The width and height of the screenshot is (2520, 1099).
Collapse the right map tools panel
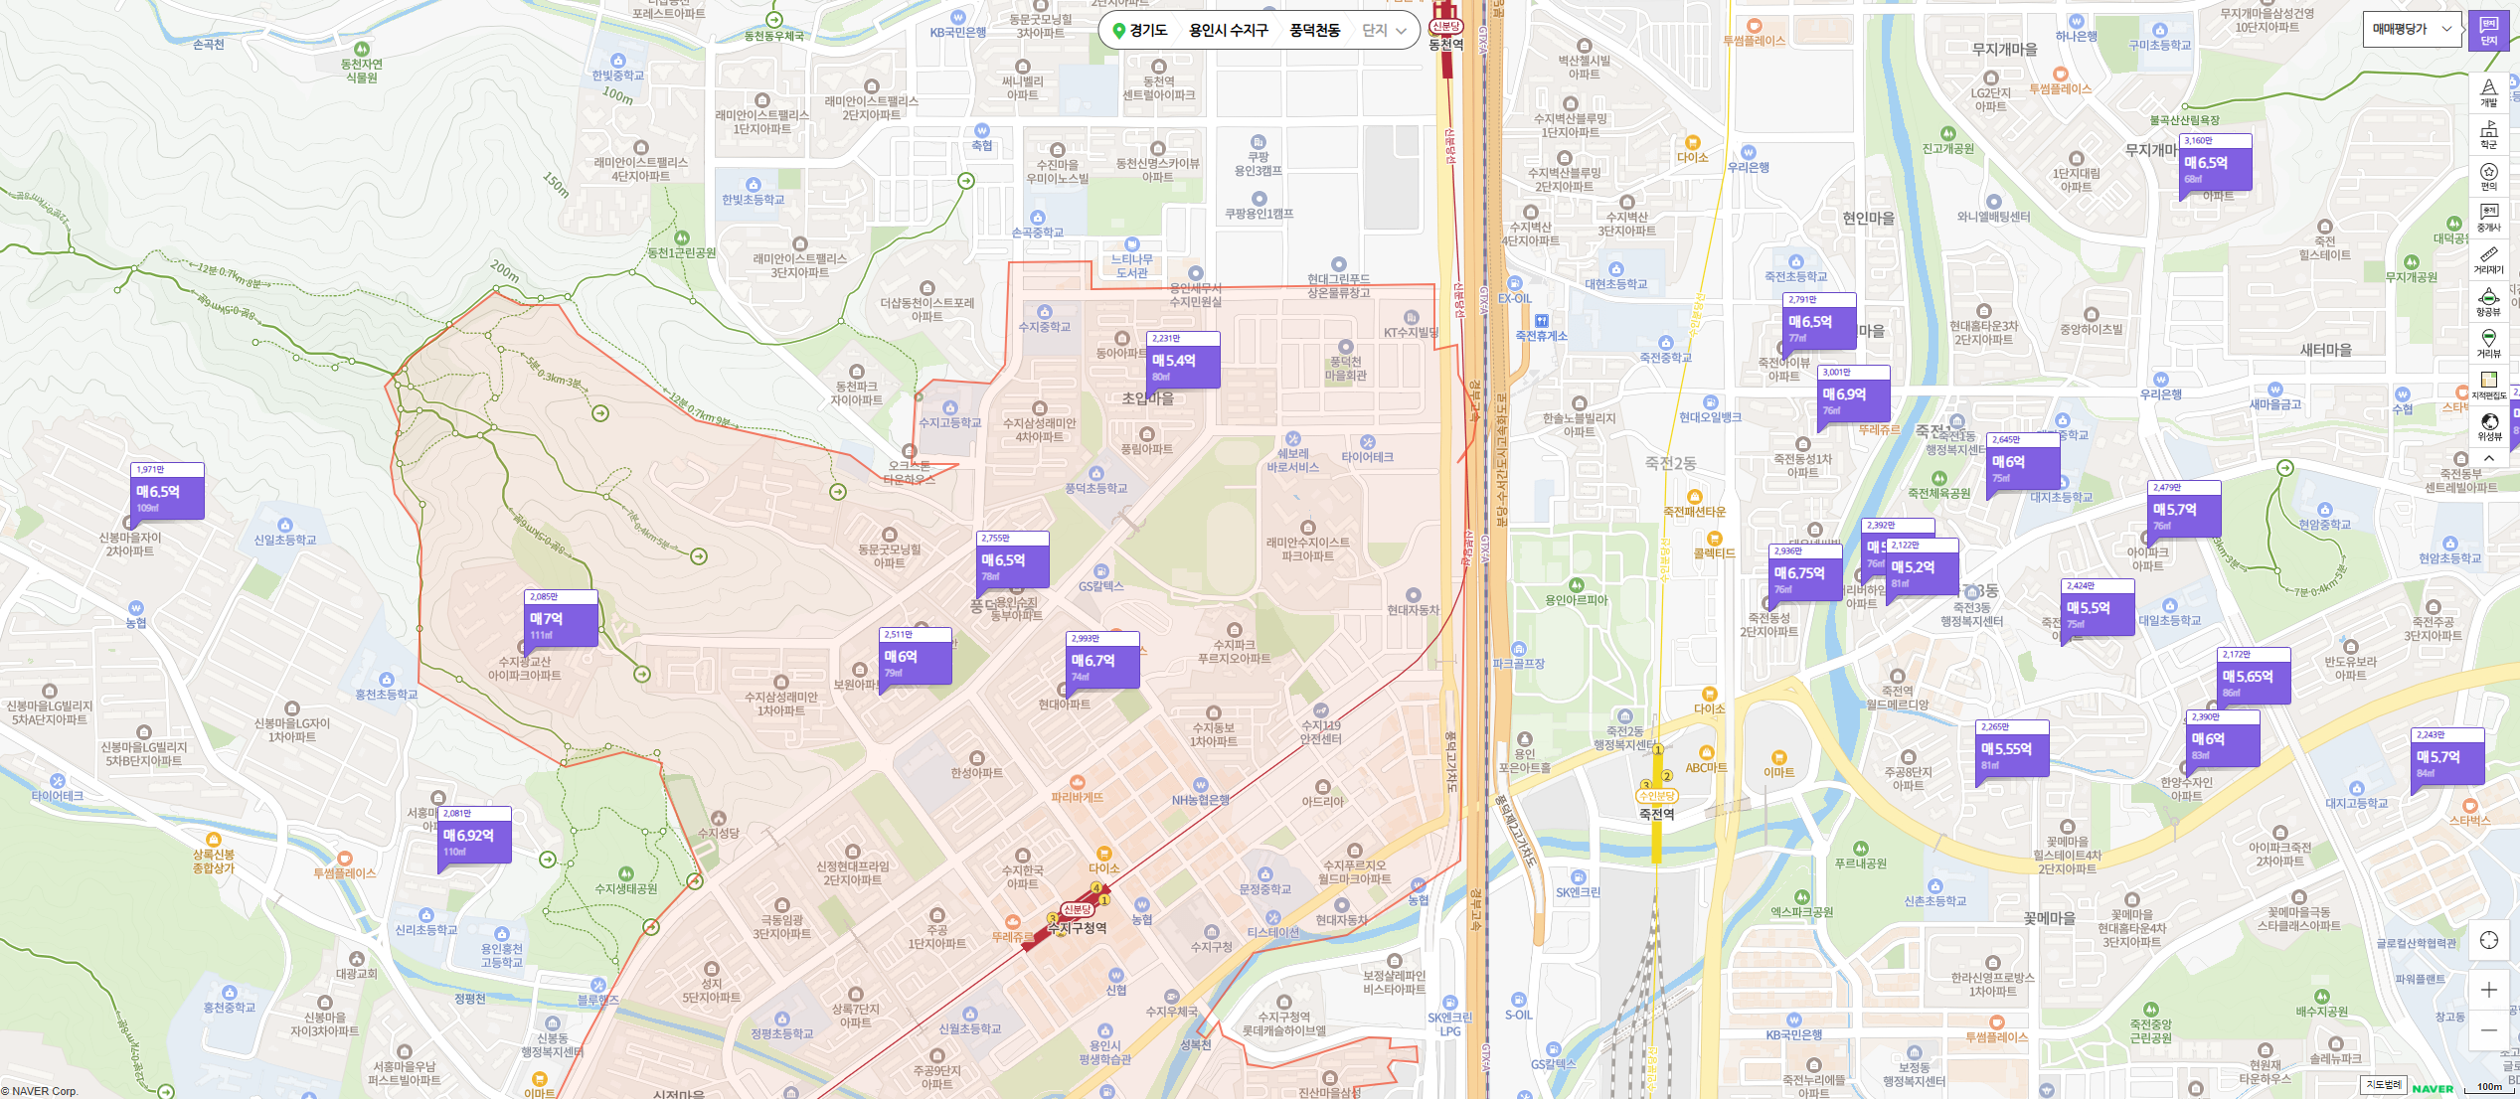coord(2488,458)
